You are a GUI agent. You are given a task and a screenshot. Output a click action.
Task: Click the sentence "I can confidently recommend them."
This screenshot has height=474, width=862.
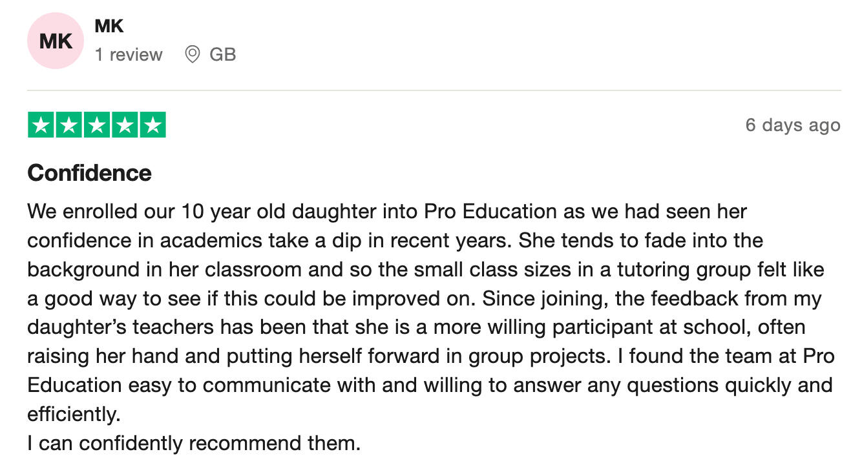pyautogui.click(x=194, y=444)
